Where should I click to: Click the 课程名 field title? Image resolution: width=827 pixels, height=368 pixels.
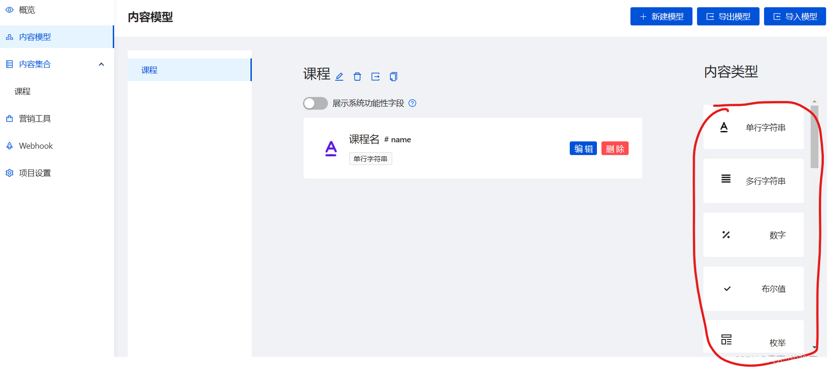click(364, 139)
